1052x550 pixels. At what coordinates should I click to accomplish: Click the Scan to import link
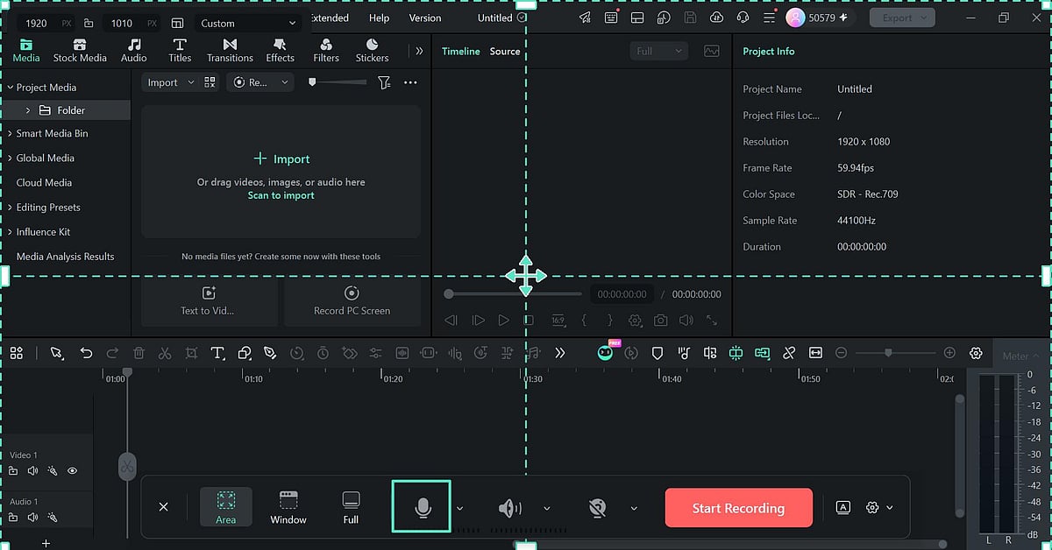281,195
